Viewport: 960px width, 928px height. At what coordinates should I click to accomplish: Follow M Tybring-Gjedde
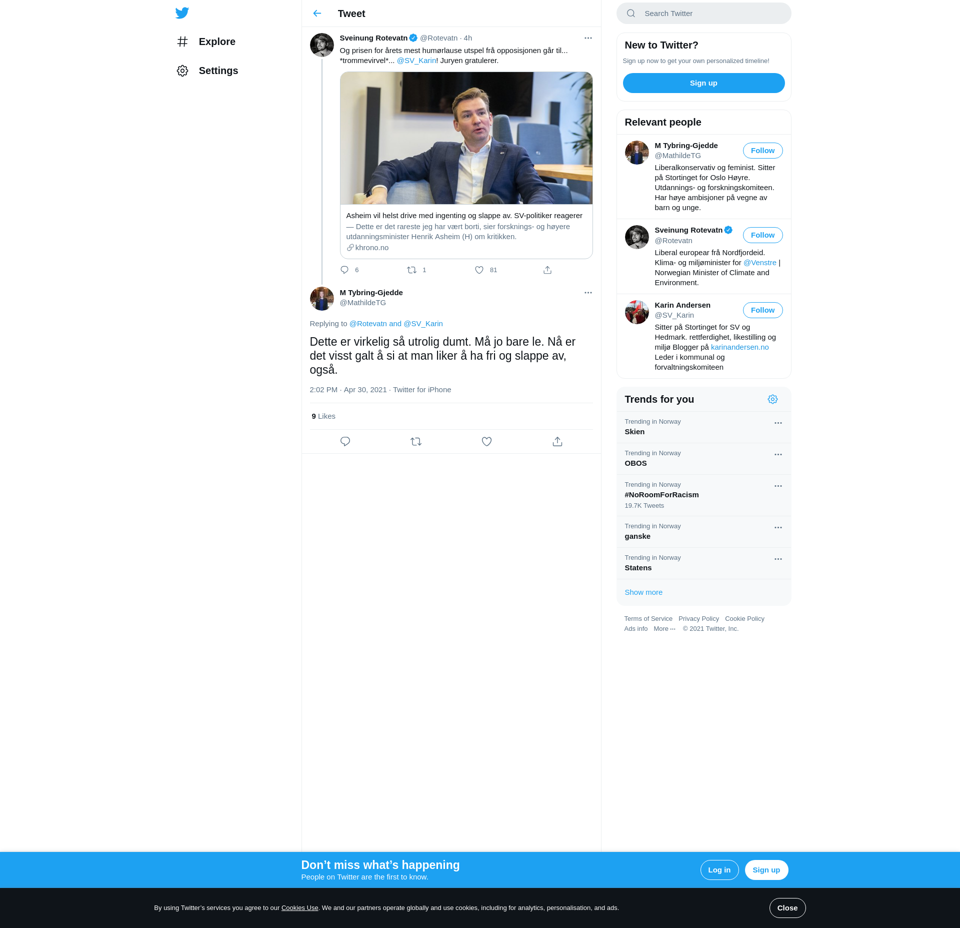pyautogui.click(x=762, y=151)
